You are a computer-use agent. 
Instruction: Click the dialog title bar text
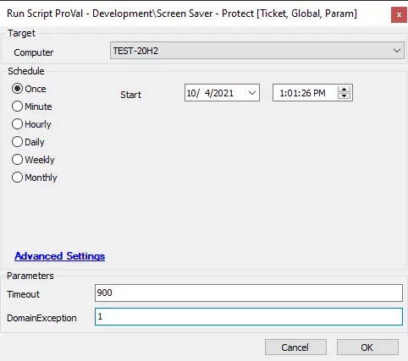coord(182,14)
